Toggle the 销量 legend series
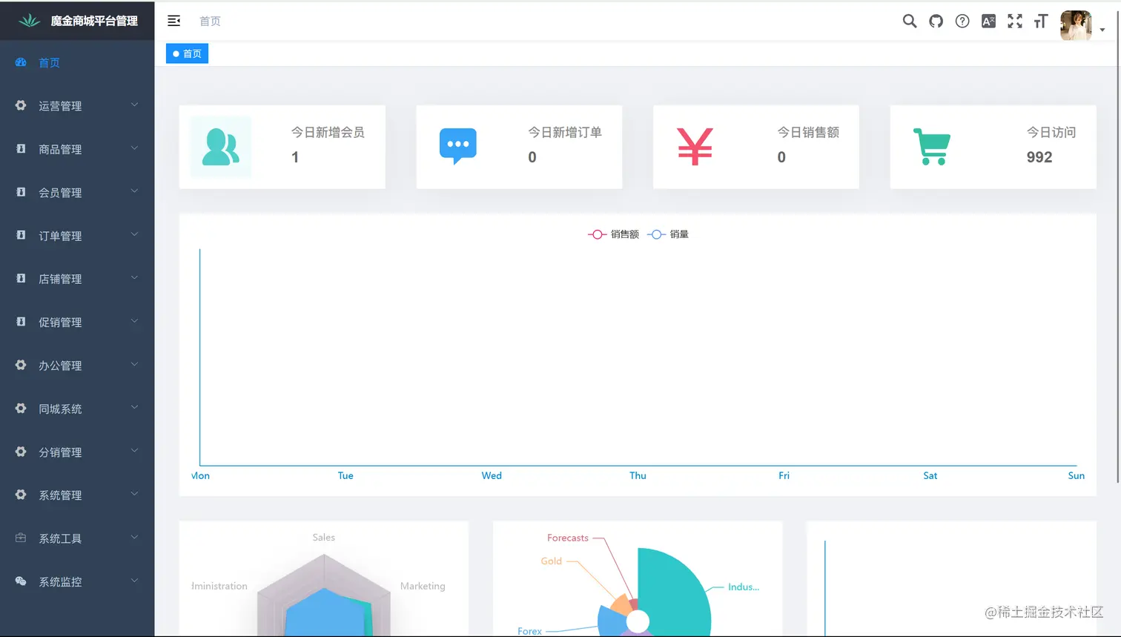Viewport: 1121px width, 637px height. 668,234
